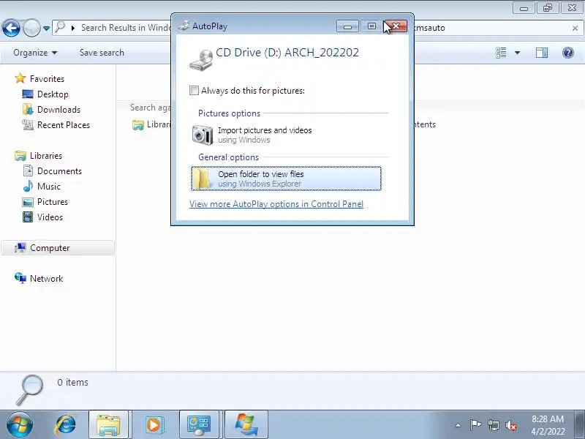Change the view icon in Explorer
The image size is (585, 439).
click(x=501, y=53)
